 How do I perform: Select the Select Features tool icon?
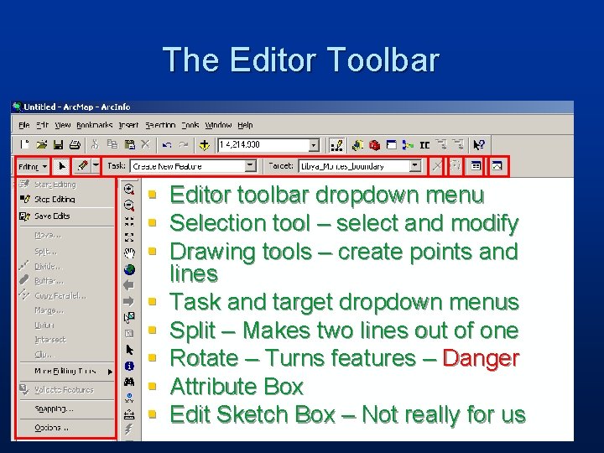tap(129, 317)
